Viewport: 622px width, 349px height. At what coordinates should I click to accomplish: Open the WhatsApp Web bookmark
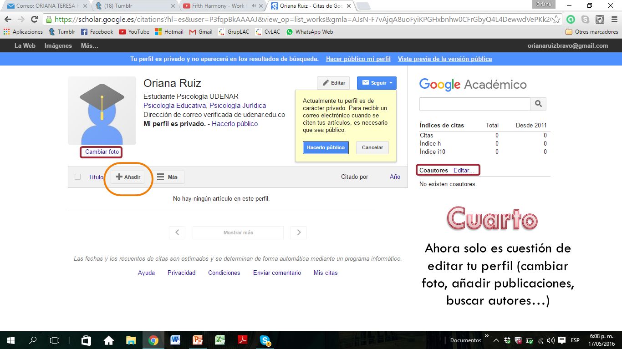click(310, 32)
